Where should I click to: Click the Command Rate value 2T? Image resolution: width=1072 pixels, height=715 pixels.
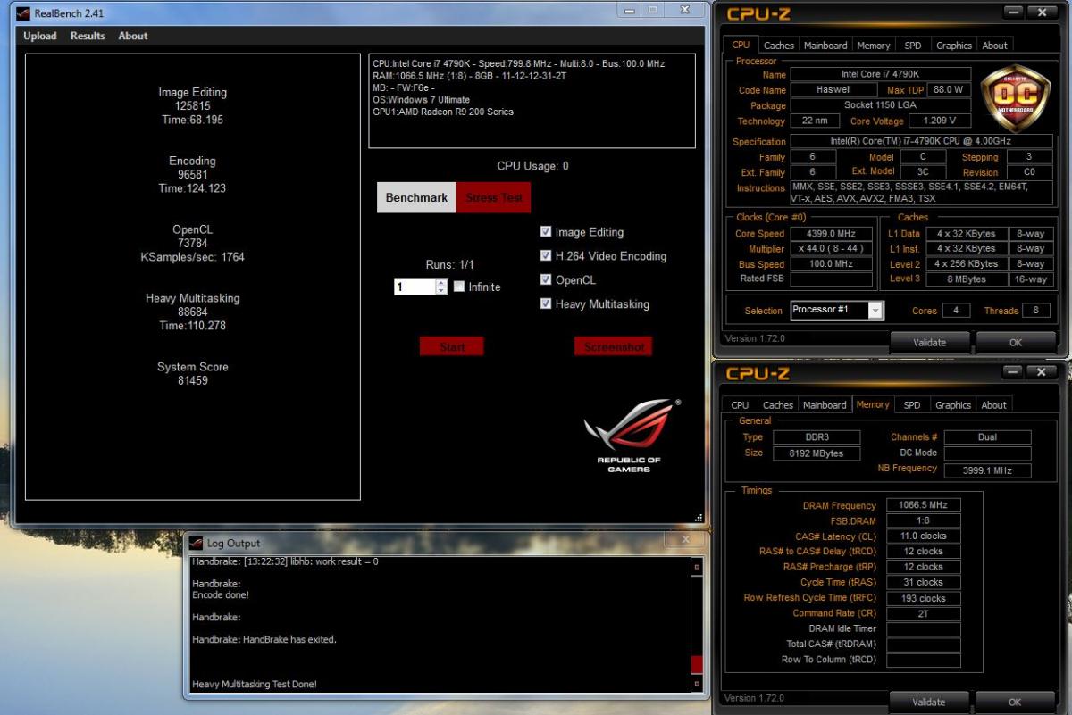click(924, 613)
